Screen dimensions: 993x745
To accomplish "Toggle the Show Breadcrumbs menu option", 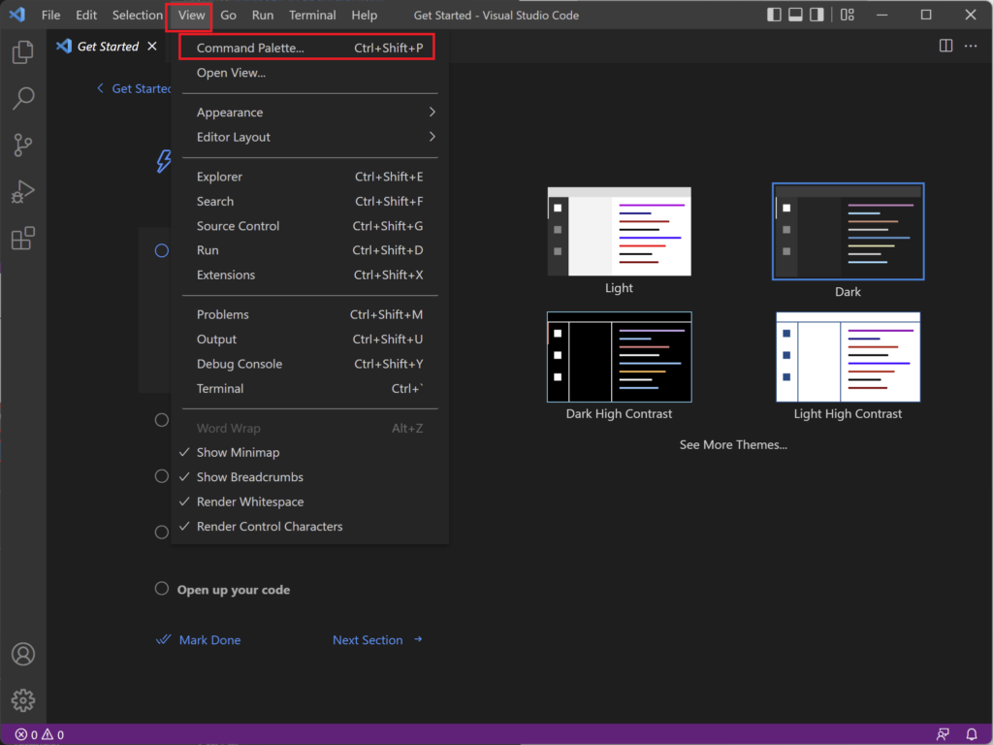I will [309, 477].
